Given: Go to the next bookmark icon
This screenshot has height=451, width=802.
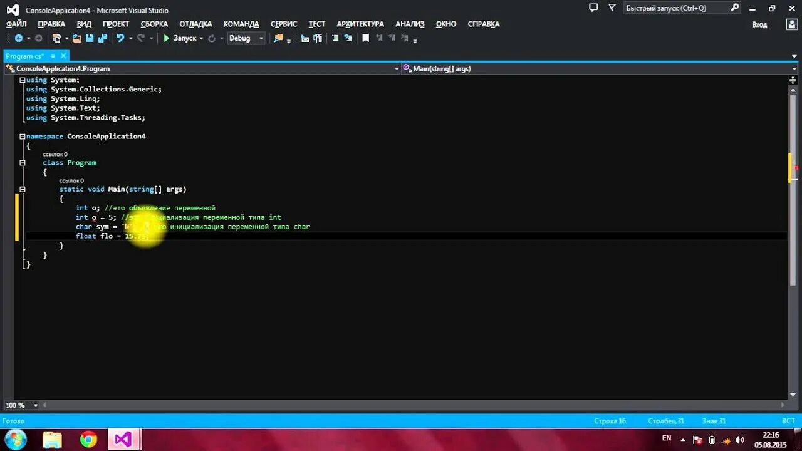Looking at the screenshot, I should pyautogui.click(x=392, y=38).
